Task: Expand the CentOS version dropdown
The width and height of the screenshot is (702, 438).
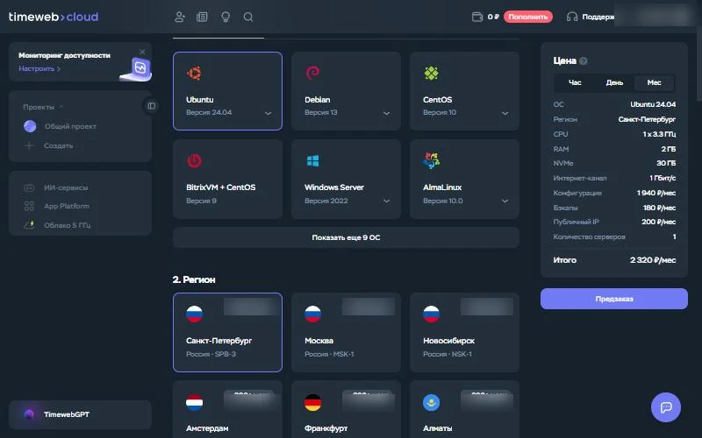Action: click(x=505, y=113)
